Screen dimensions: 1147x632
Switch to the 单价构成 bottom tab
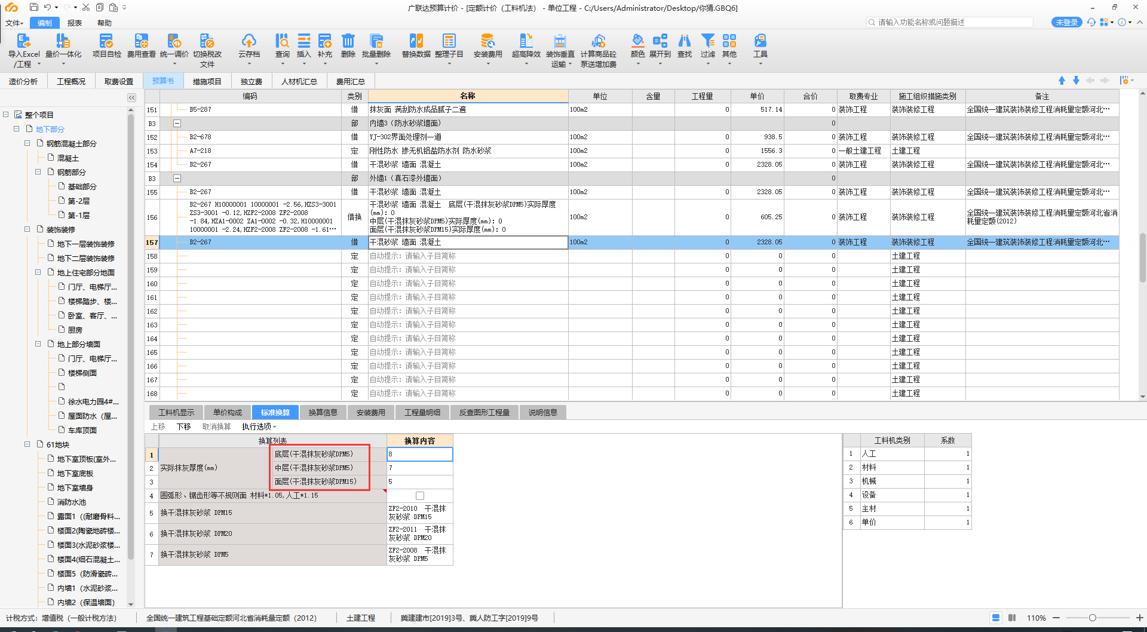point(228,412)
